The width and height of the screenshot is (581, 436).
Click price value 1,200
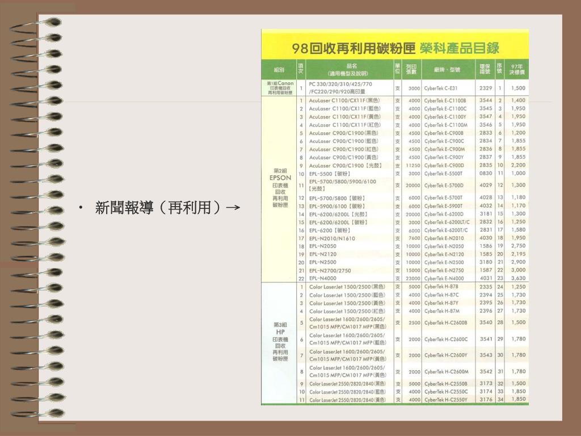coord(519,133)
